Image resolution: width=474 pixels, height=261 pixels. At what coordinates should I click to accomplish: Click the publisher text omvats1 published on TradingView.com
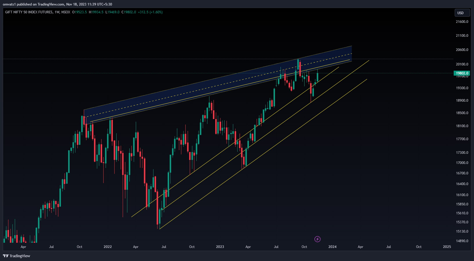[34, 4]
